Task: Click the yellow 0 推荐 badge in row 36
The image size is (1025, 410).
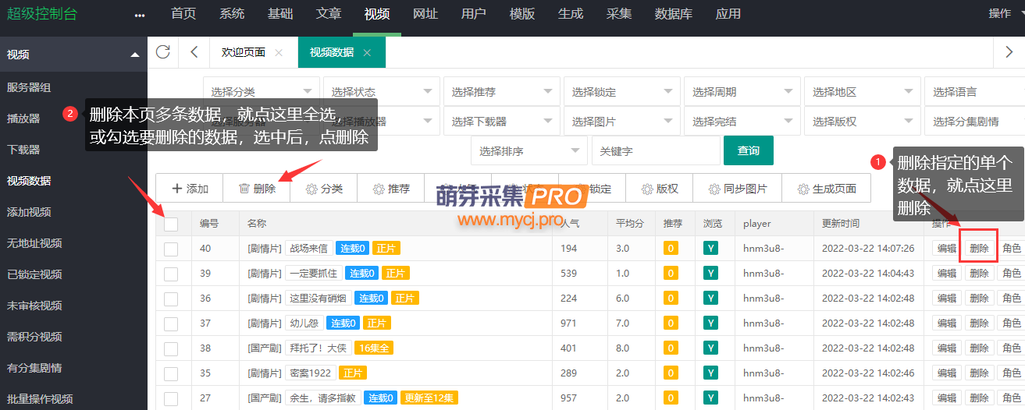Action: coord(671,299)
